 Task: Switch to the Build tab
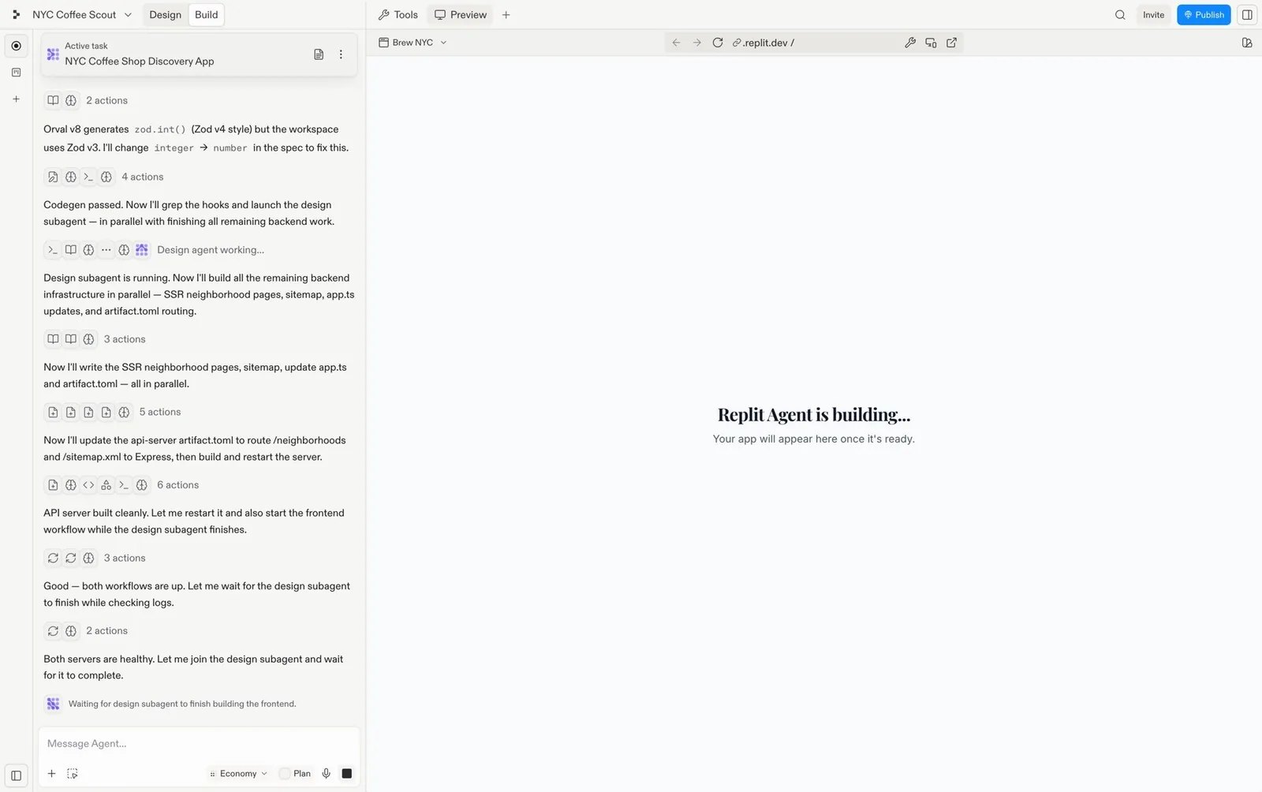point(207,14)
